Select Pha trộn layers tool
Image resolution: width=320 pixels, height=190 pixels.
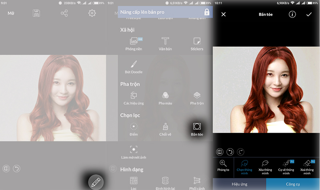pos(197,98)
